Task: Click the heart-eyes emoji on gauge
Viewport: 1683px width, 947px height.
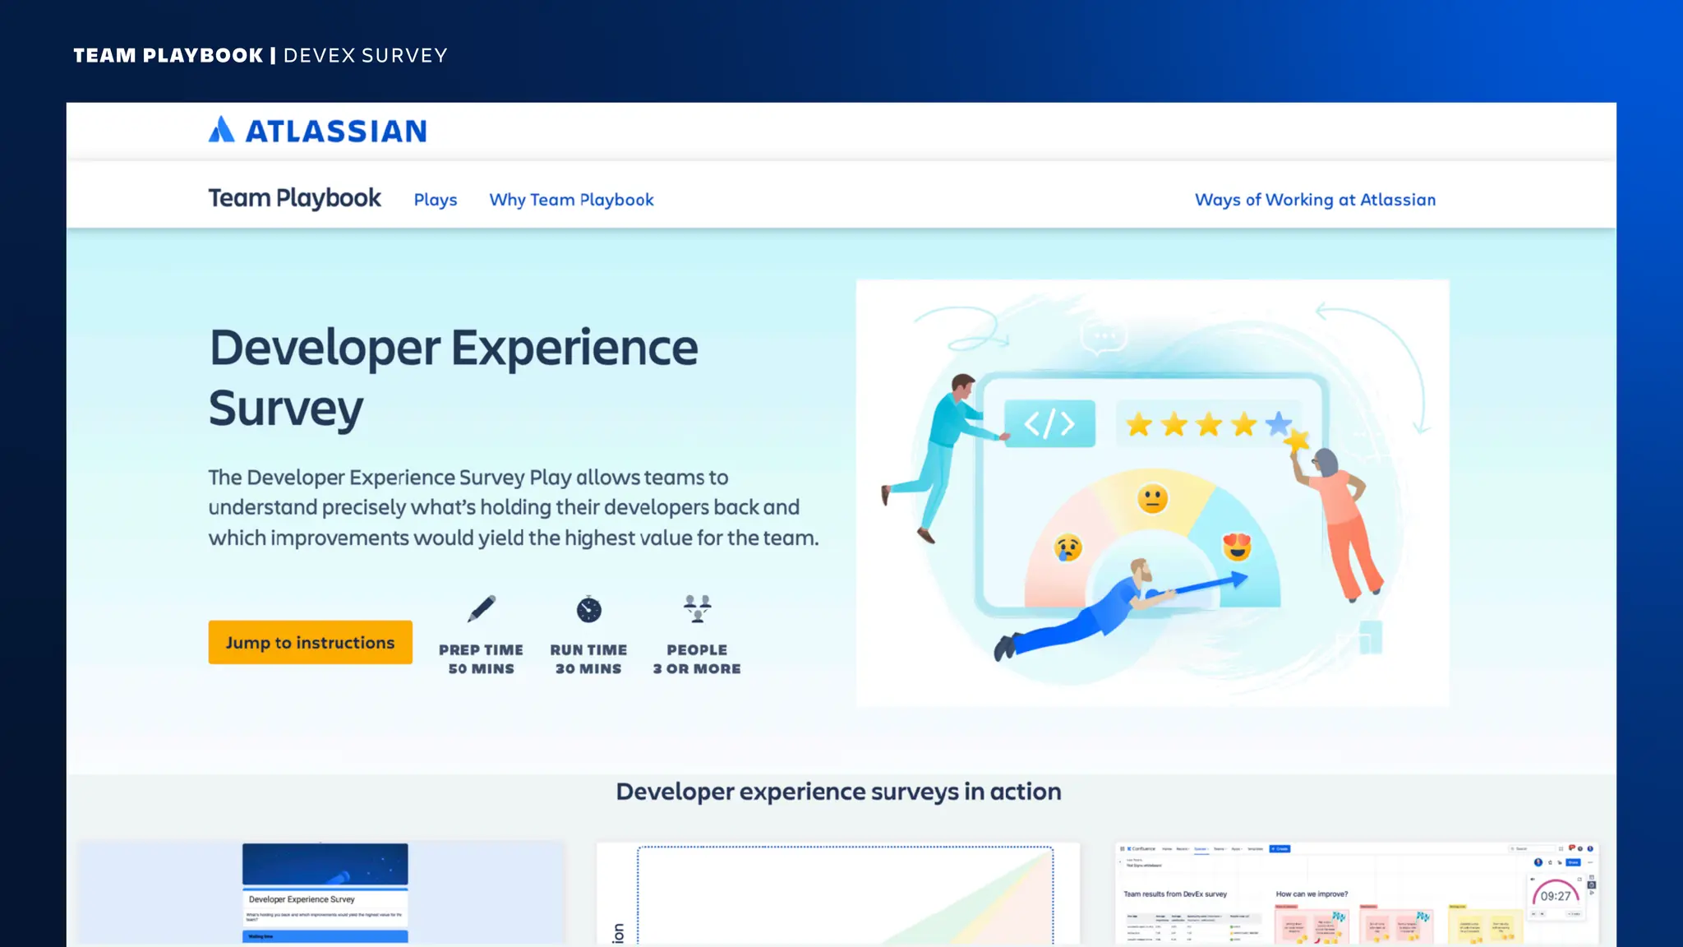Action: coord(1236,546)
